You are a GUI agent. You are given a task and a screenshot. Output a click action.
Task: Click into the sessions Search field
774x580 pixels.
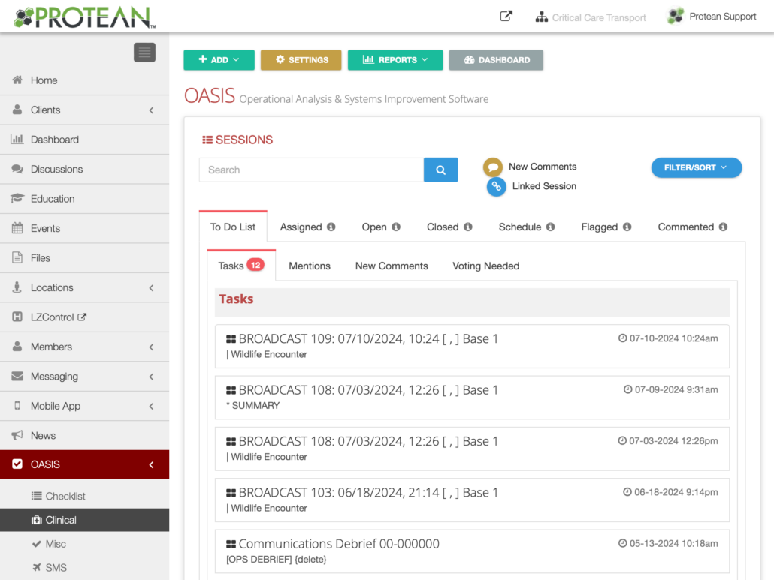pos(311,170)
